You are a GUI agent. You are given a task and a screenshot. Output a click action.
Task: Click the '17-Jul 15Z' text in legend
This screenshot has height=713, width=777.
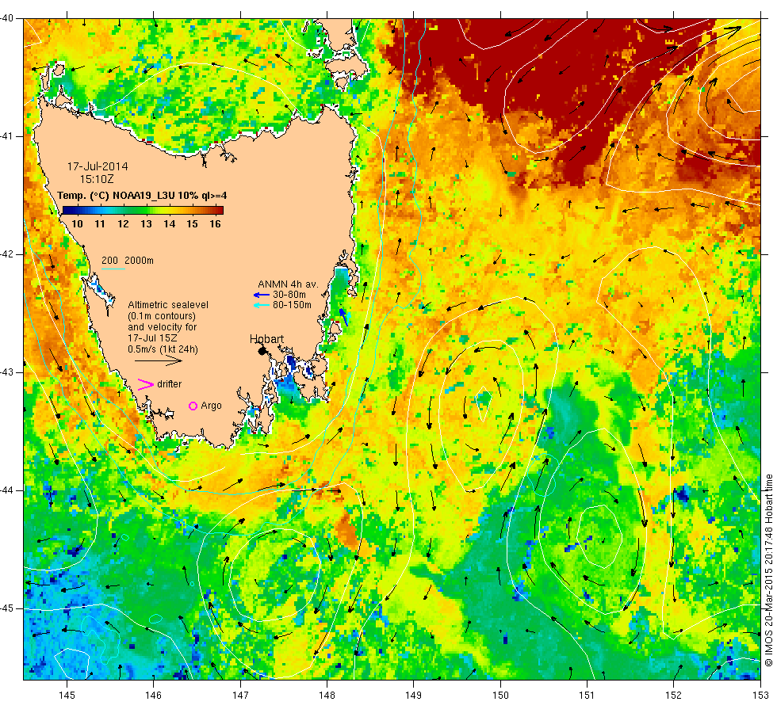click(152, 338)
